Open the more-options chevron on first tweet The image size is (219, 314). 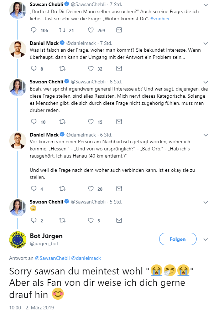tap(205, 5)
